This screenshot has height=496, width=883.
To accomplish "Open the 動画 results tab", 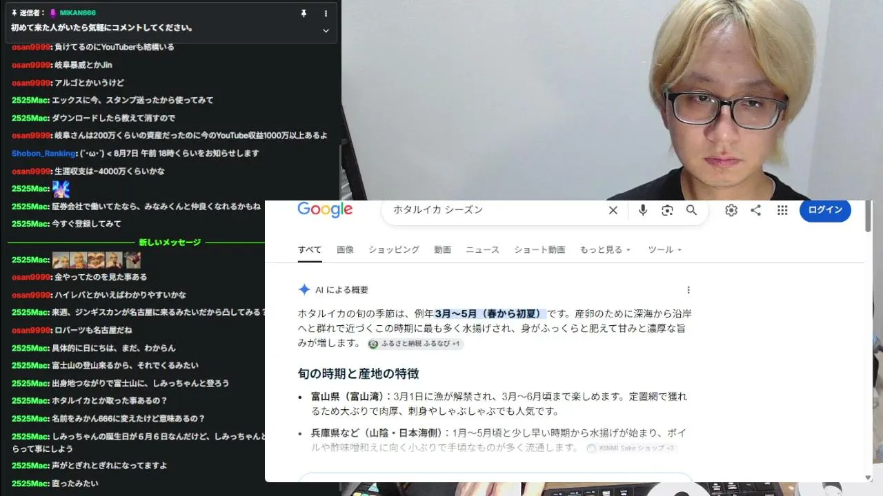I will [442, 249].
